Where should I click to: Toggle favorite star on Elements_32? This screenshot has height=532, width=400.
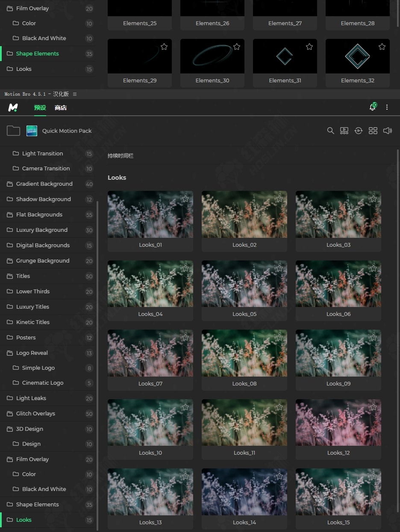382,47
